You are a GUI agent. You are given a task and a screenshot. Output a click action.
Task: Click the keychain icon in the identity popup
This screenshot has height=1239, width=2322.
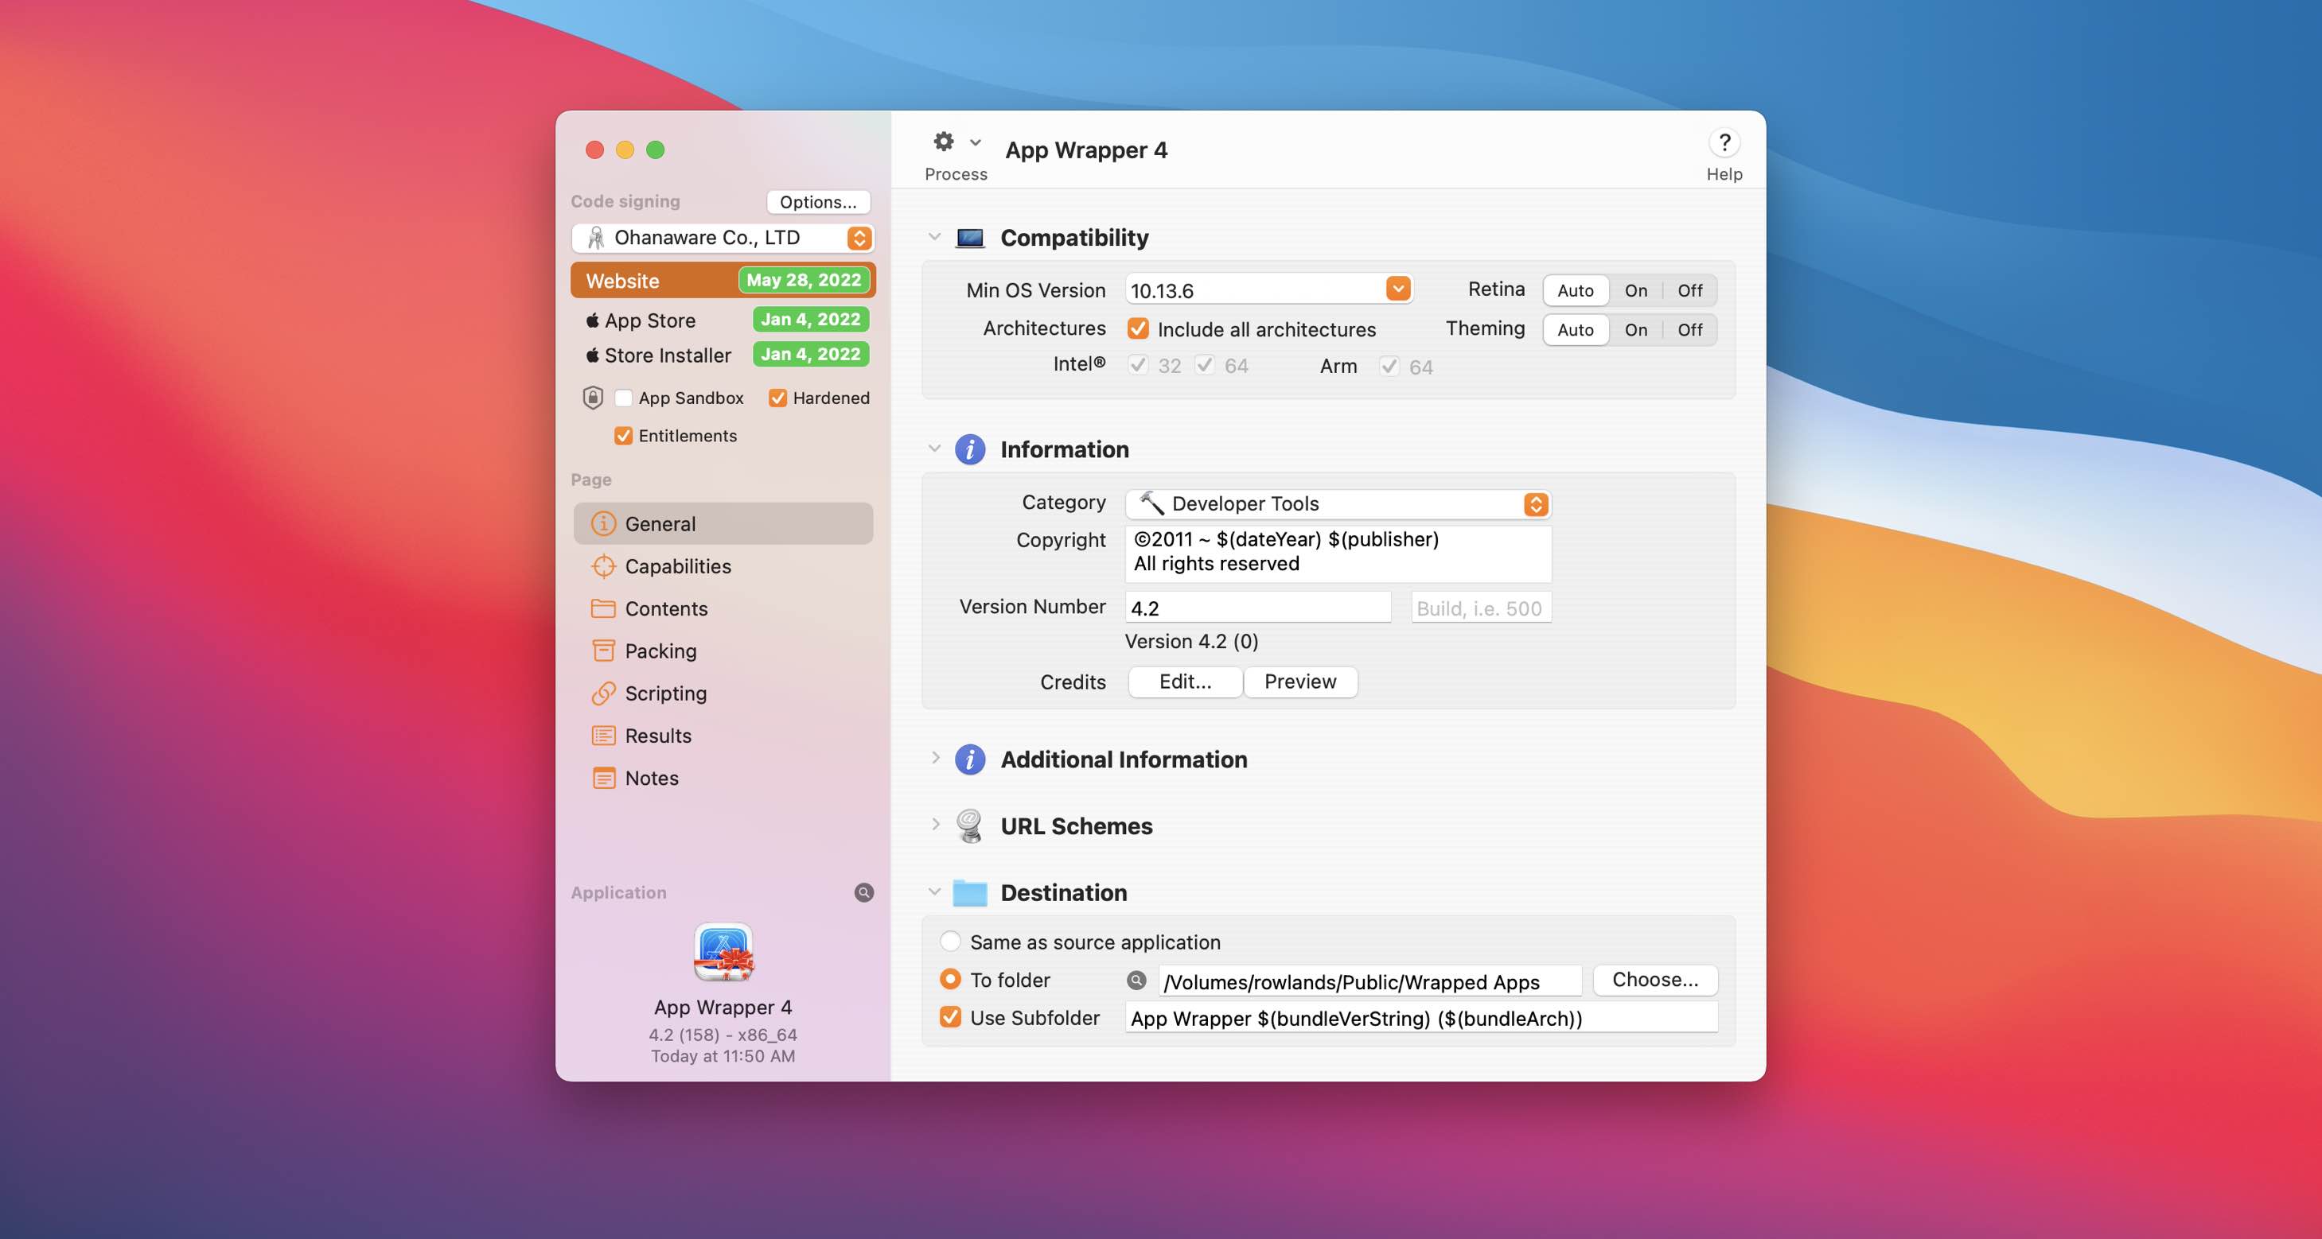(596, 238)
